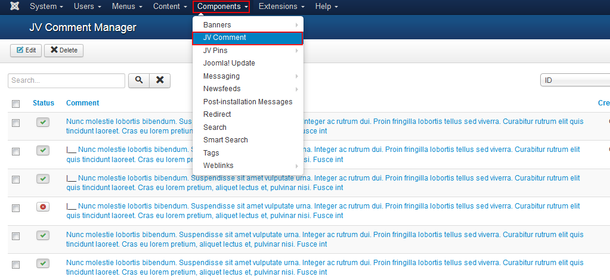Expand the Weblinks submenu
The width and height of the screenshot is (610, 280).
[248, 165]
